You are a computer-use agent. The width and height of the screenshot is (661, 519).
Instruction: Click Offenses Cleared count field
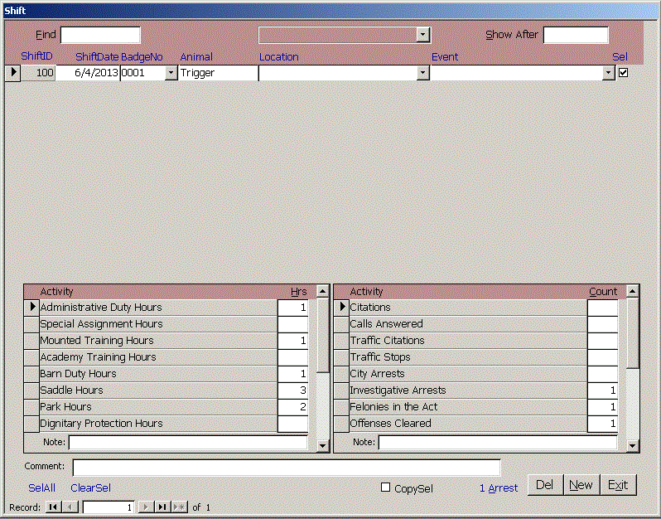point(603,423)
